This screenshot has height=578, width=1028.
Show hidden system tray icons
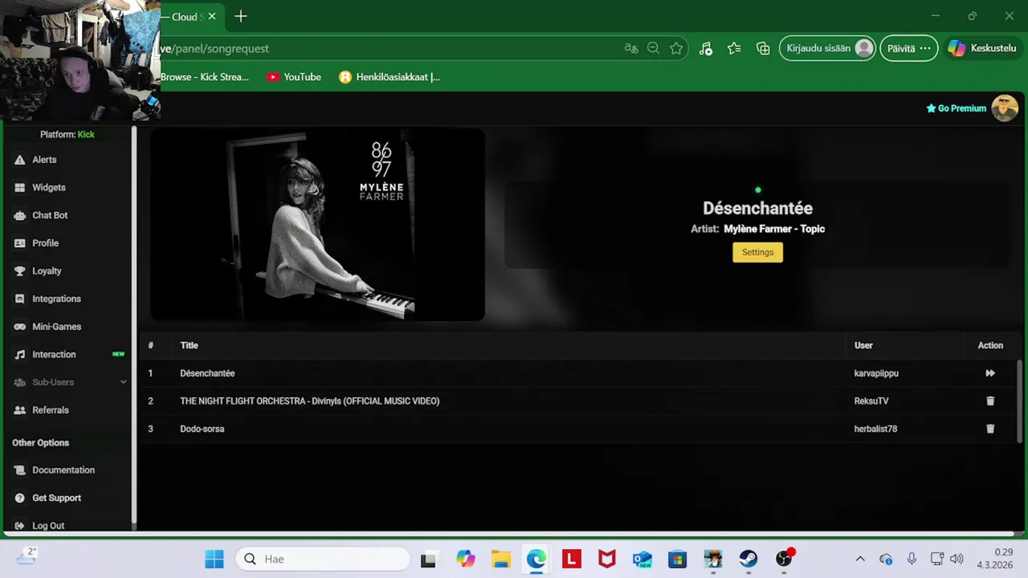860,559
